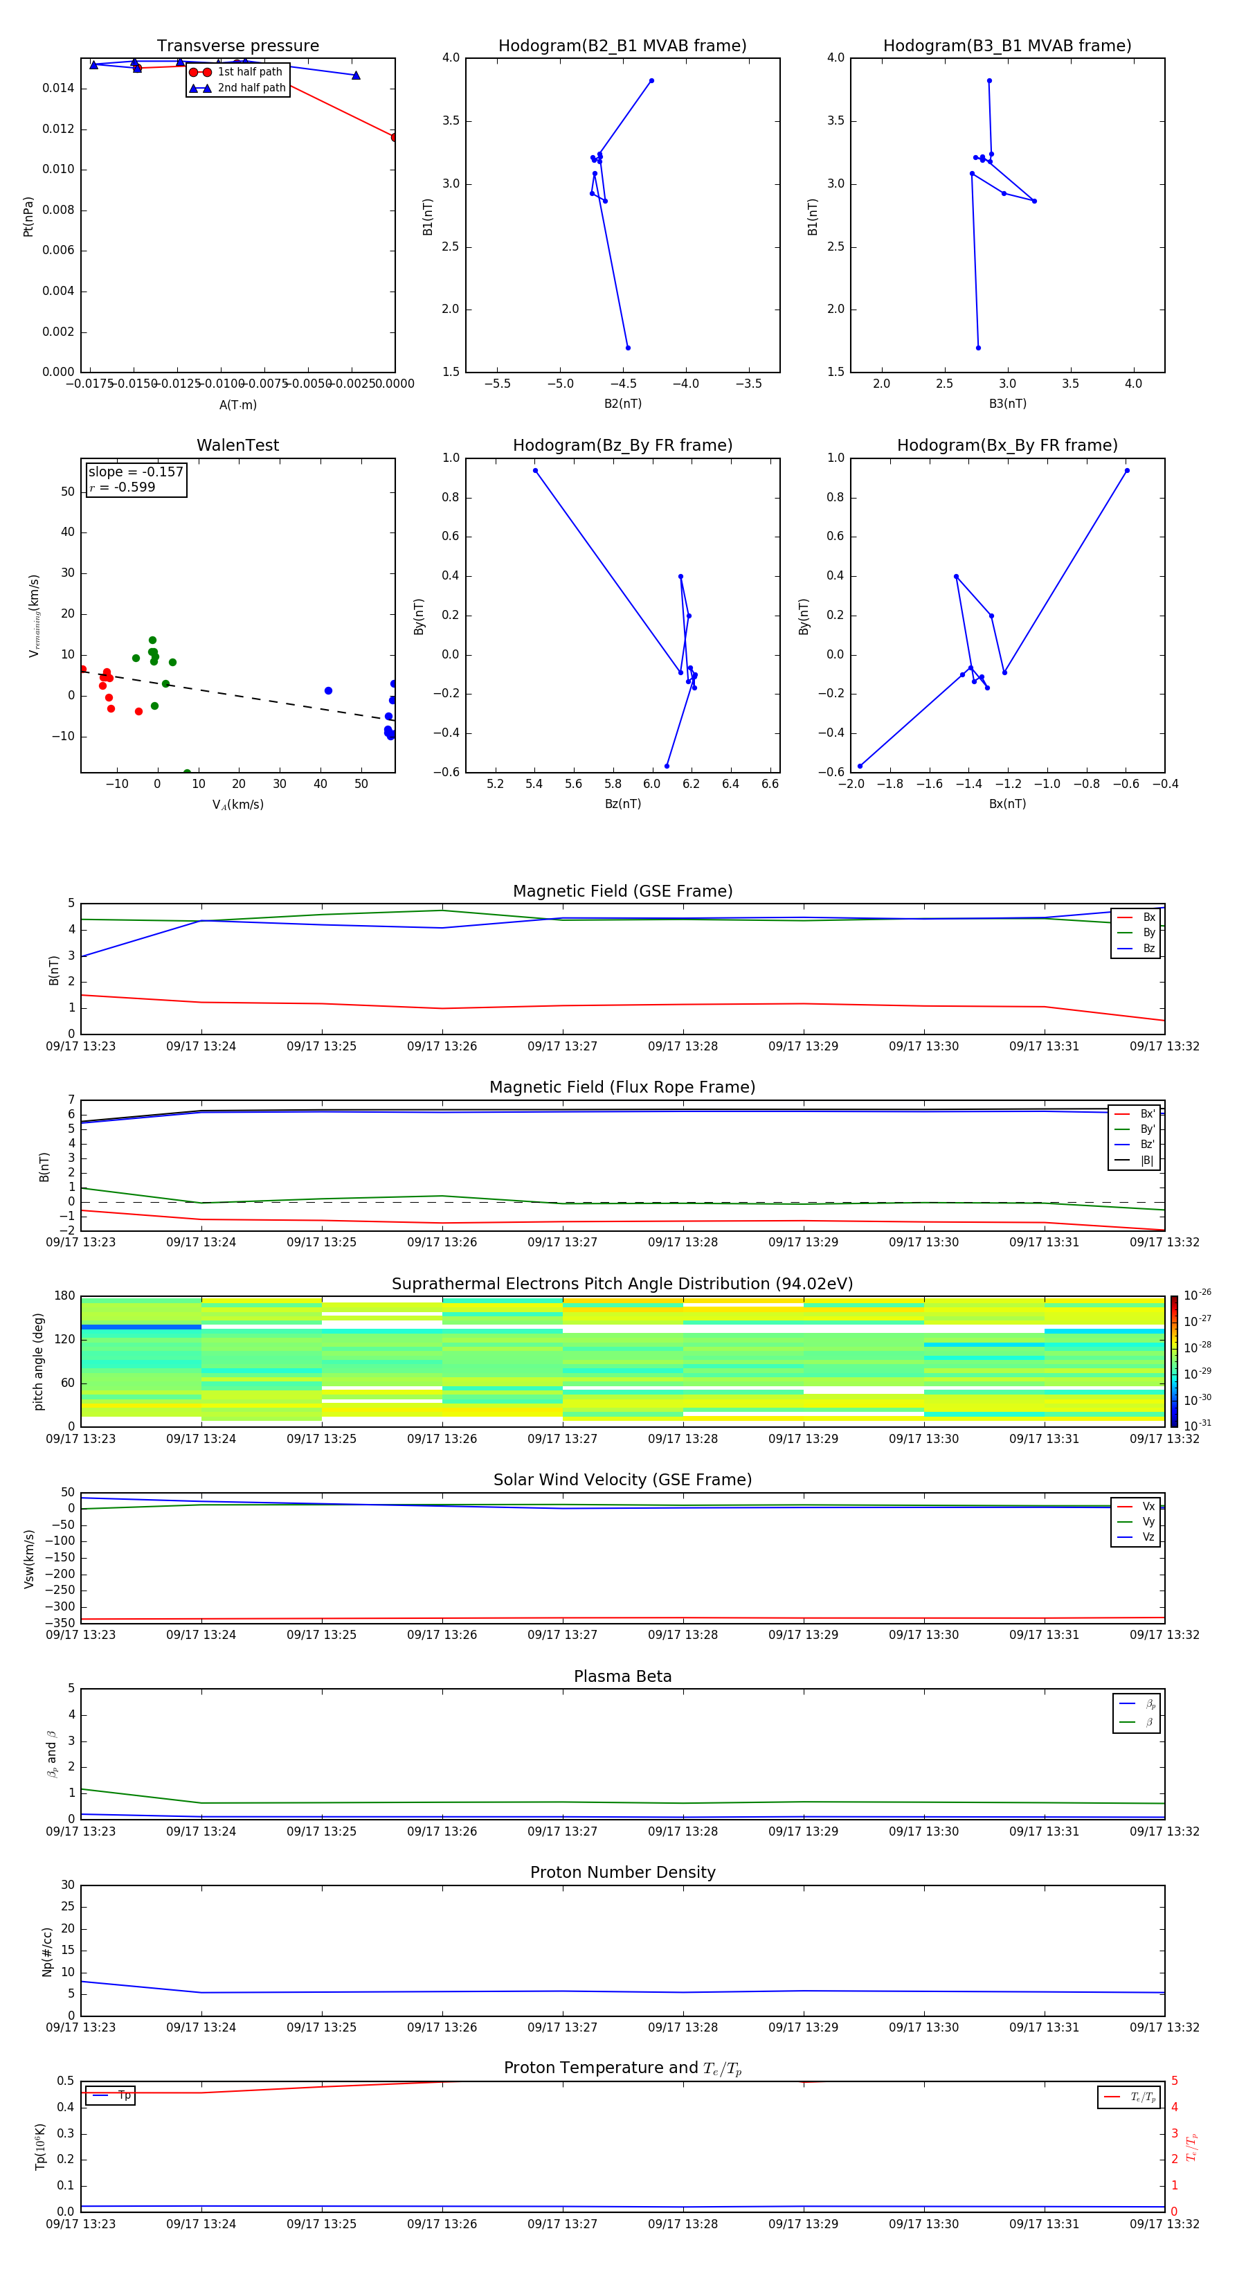The width and height of the screenshot is (1246, 2285).
Task: Click the 'Vsw(km/s)' y-axis label
Action: point(28,1559)
